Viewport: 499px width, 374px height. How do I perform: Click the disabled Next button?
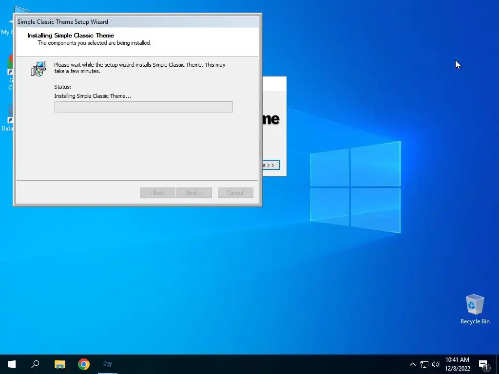[194, 193]
